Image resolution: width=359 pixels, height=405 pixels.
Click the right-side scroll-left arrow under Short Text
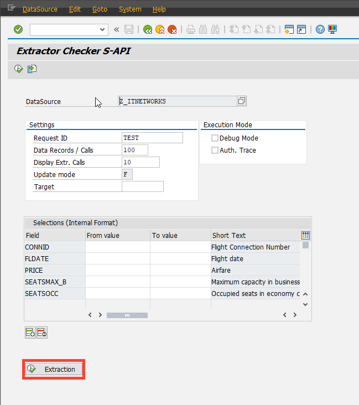click(285, 315)
